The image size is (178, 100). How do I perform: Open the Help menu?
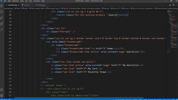click(x=43, y=1)
